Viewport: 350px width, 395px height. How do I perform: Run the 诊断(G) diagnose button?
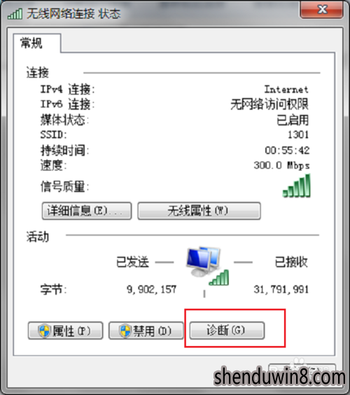pyautogui.click(x=227, y=331)
